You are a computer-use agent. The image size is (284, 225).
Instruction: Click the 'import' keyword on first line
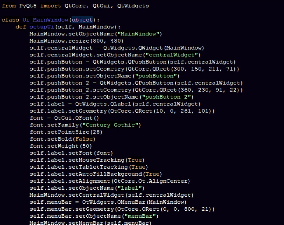51,6
